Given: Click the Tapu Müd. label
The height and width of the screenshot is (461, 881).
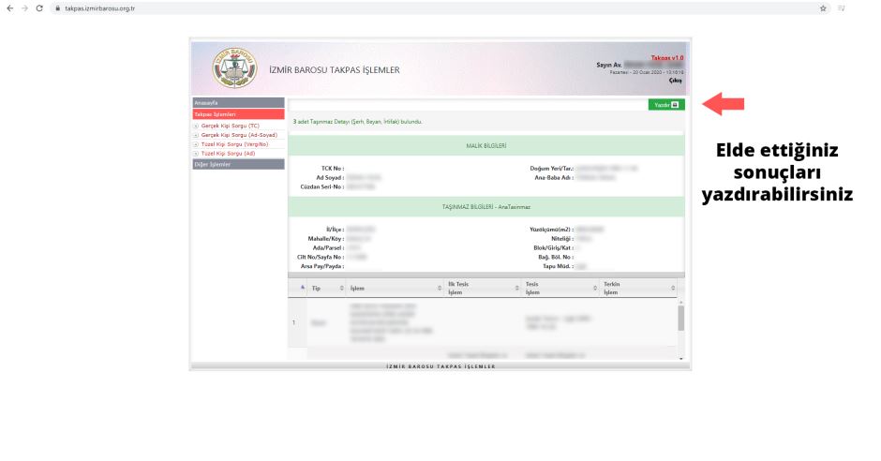Looking at the screenshot, I should 558,266.
